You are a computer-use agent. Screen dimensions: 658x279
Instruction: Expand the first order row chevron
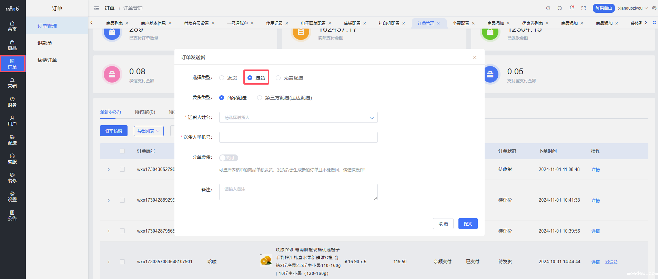[109, 170]
